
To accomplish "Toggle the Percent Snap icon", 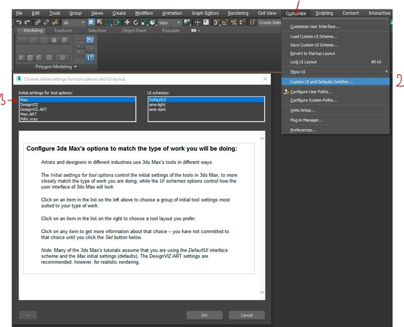I will [233, 23].
